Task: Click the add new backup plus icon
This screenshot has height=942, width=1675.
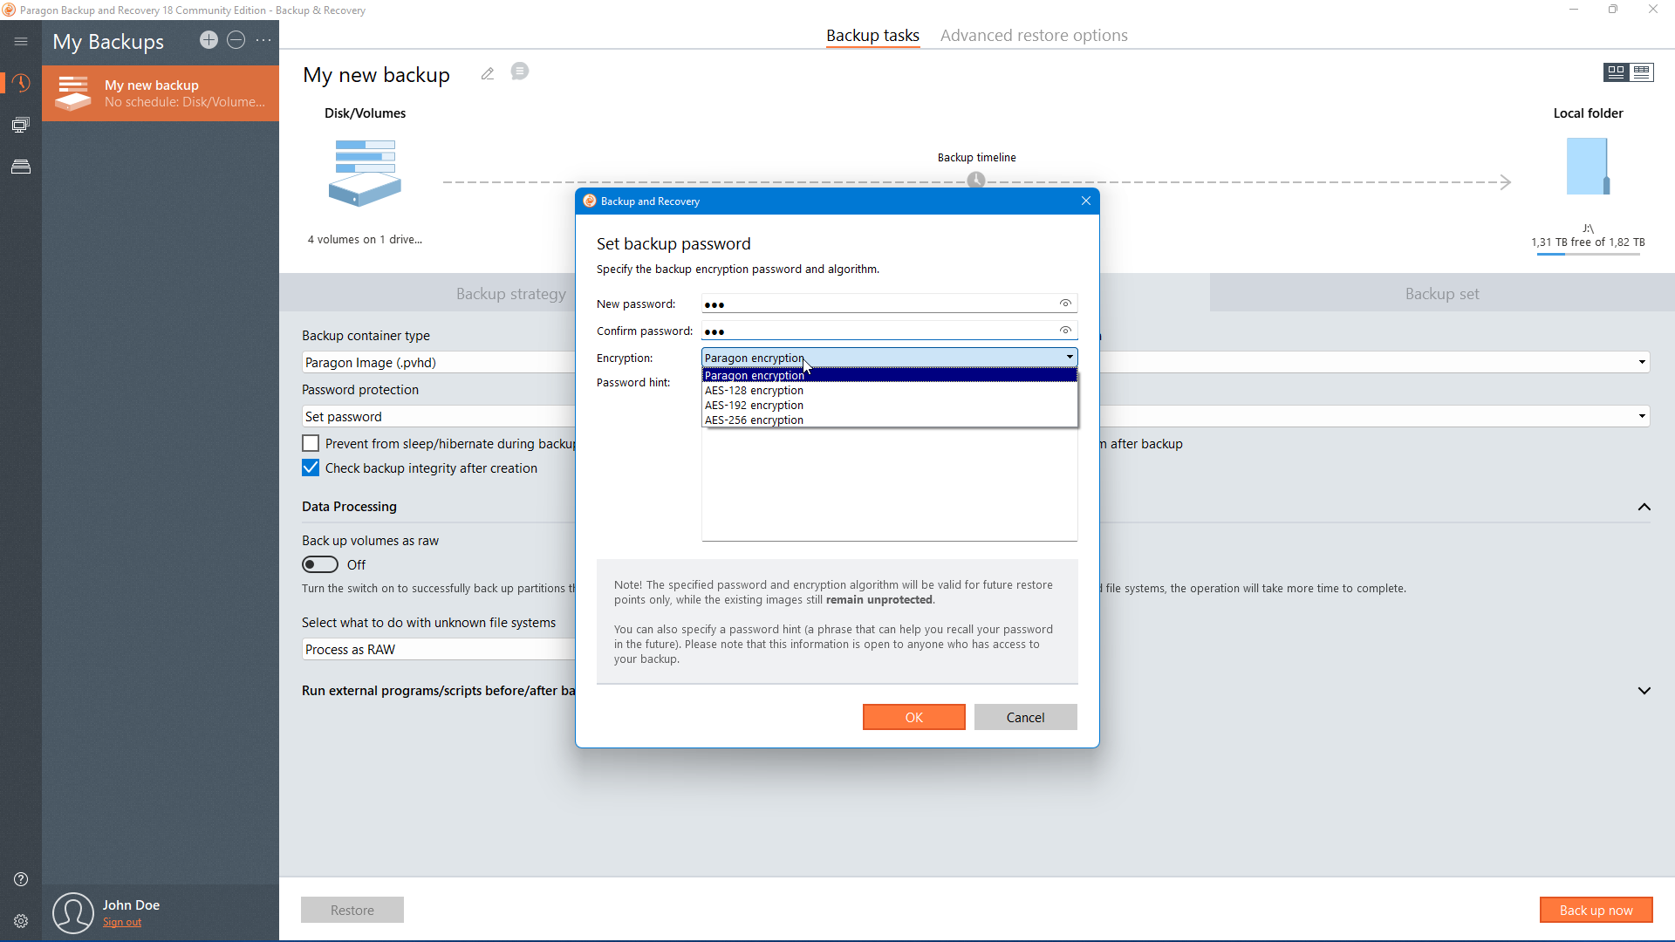Action: 209,40
